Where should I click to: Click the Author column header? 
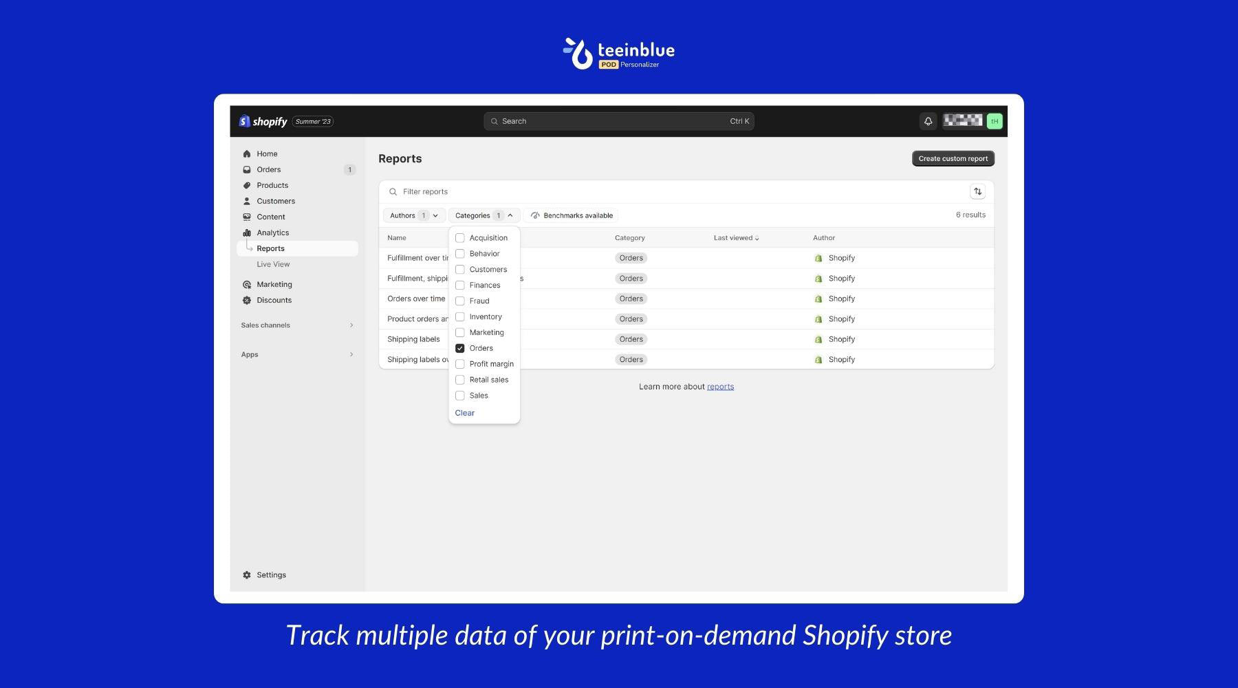pyautogui.click(x=824, y=238)
